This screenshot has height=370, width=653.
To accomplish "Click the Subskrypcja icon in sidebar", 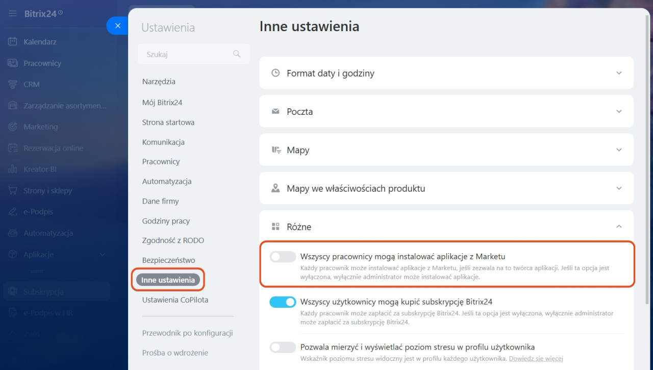I will [x=13, y=292].
